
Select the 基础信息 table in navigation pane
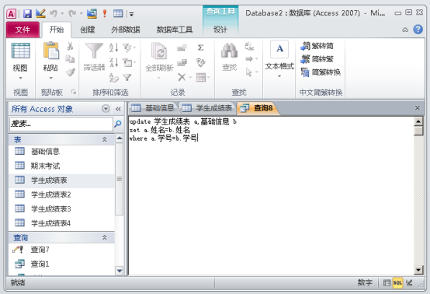click(x=61, y=152)
